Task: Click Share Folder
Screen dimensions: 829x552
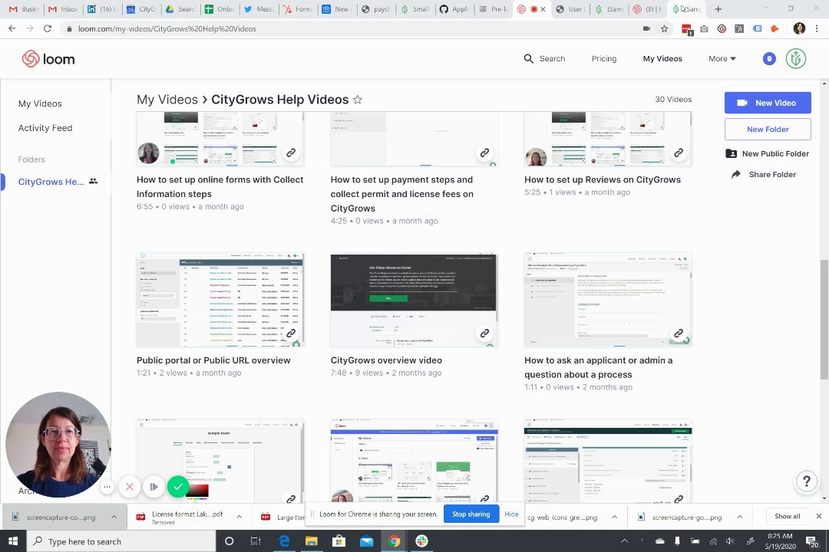Action: pos(764,174)
